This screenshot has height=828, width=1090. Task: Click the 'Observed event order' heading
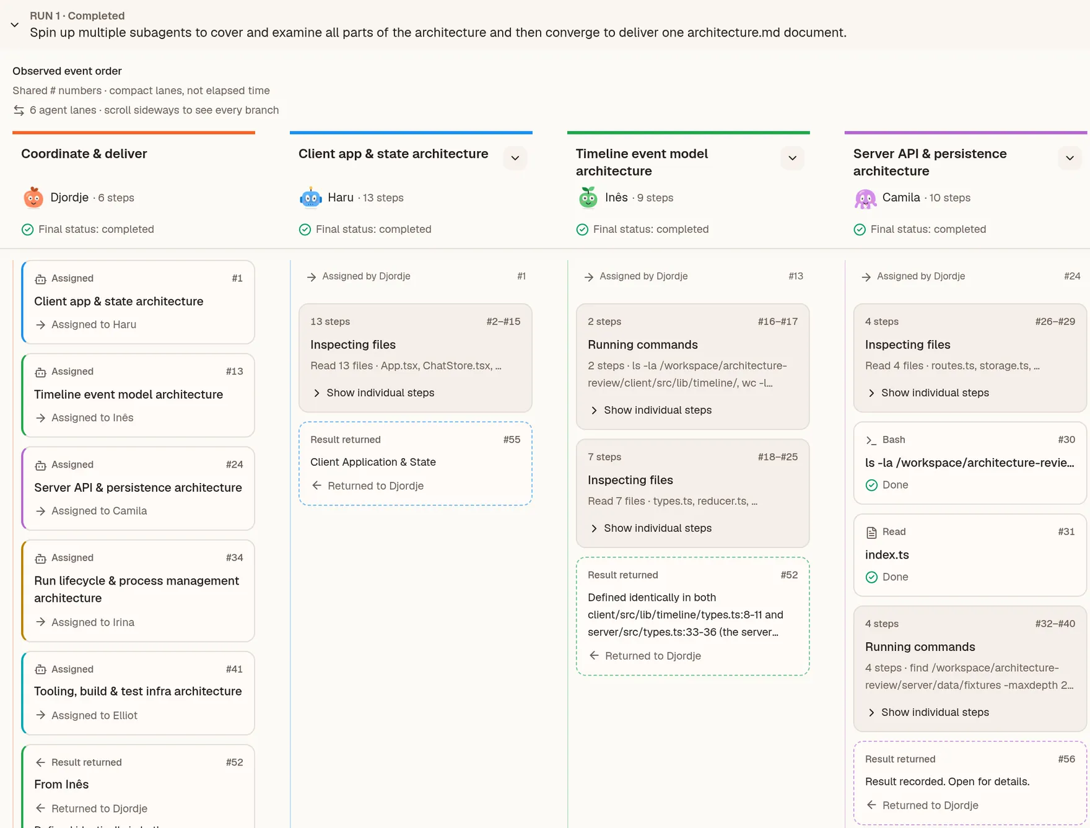point(67,71)
